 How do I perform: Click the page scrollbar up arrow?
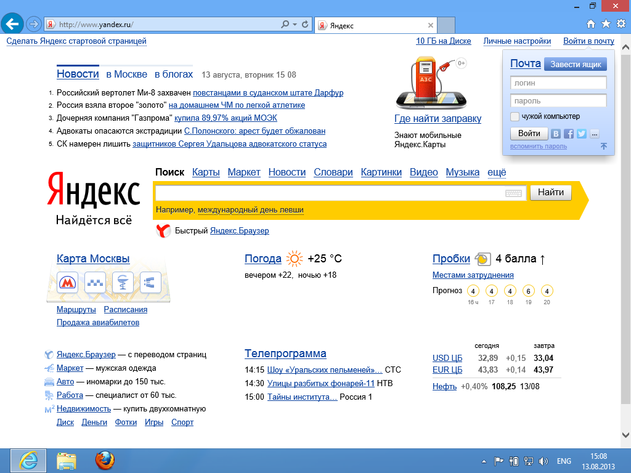(x=626, y=47)
